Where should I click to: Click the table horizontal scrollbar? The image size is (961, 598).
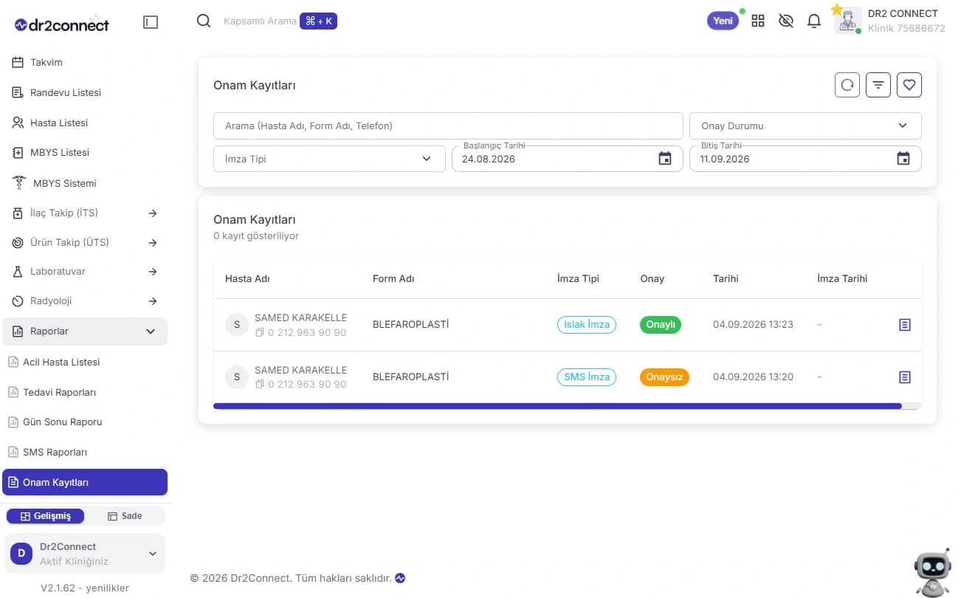[557, 406]
